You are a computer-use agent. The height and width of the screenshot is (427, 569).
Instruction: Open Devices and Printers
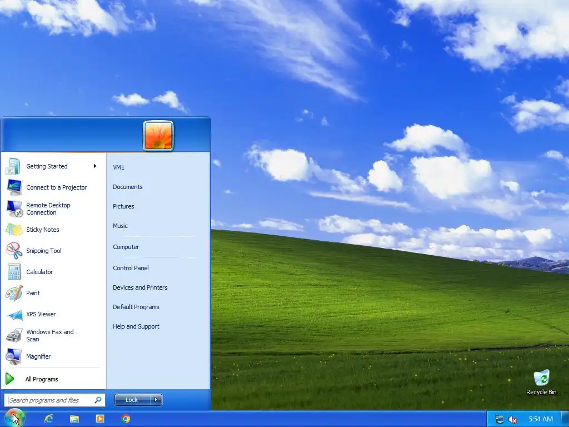pyautogui.click(x=140, y=287)
